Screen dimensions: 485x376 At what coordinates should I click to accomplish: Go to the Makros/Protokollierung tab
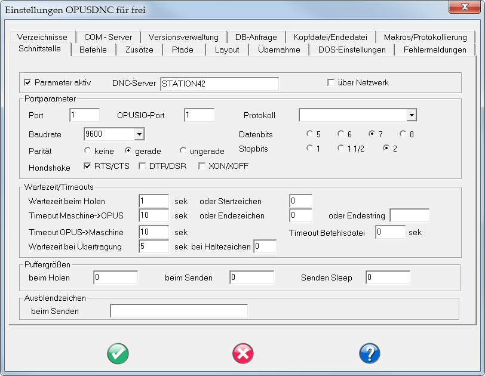[x=425, y=37]
